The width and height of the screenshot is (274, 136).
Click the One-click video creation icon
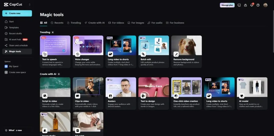click(x=176, y=96)
